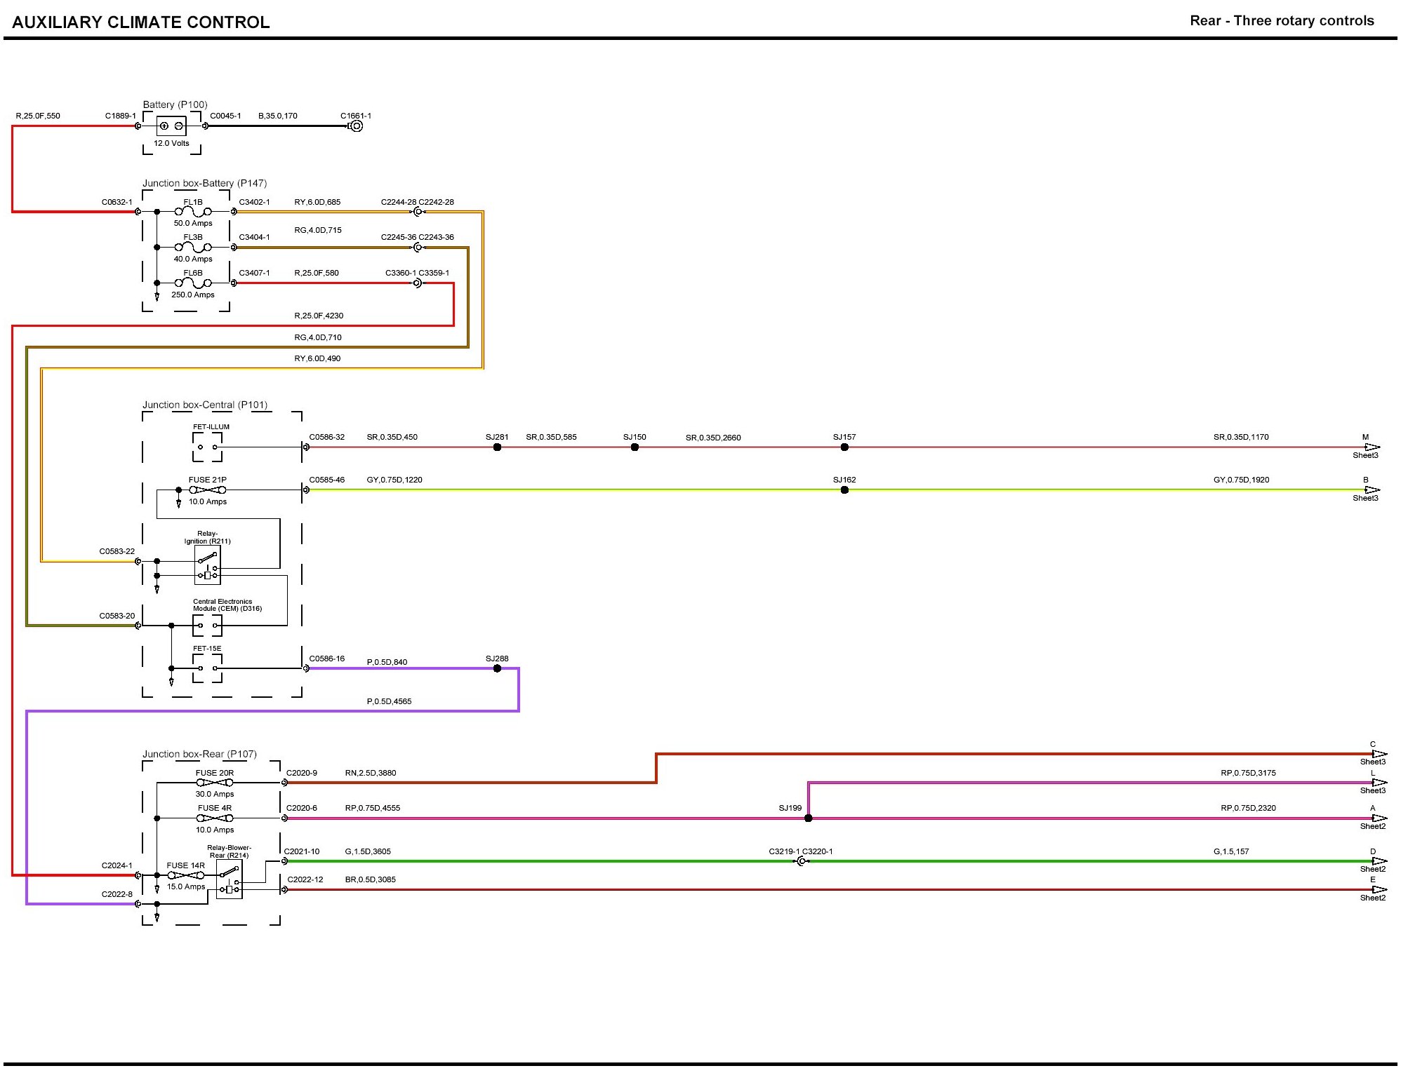The image size is (1401, 1073).
Task: Click the SJ199 splice joint dot
Action: point(808,818)
